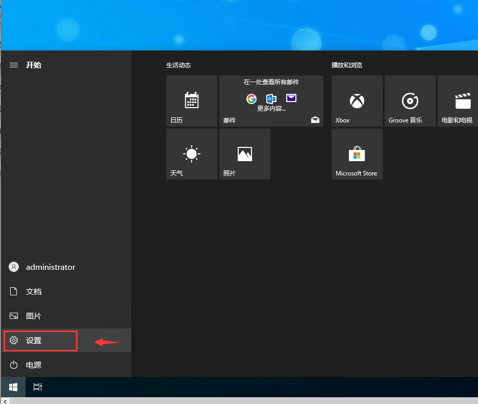
Task: Open the Weather (天气) tile
Action: pos(191,154)
